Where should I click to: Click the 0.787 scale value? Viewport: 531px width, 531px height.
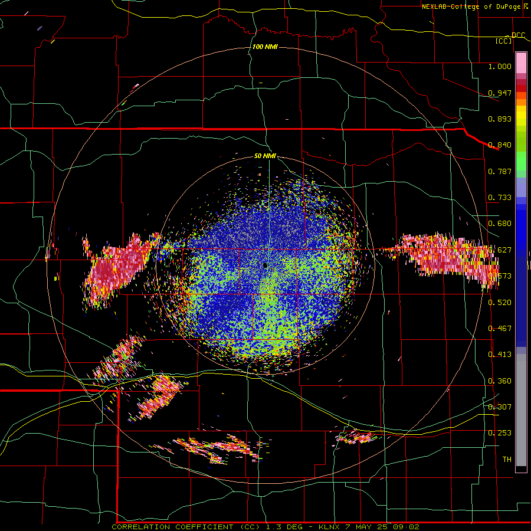[500, 171]
